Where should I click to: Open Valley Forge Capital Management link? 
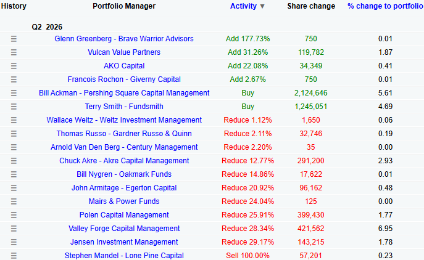pyautogui.click(x=124, y=229)
